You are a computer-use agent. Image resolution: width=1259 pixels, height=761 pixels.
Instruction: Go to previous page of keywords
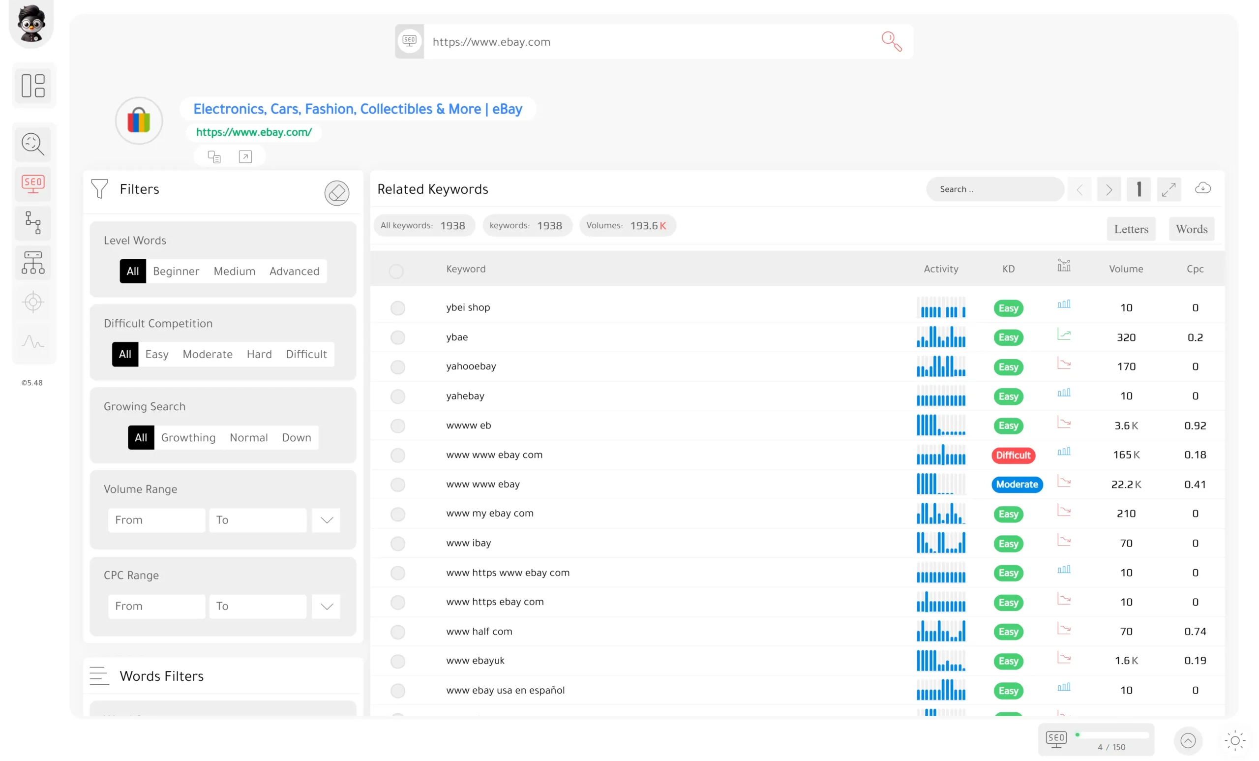tap(1079, 189)
